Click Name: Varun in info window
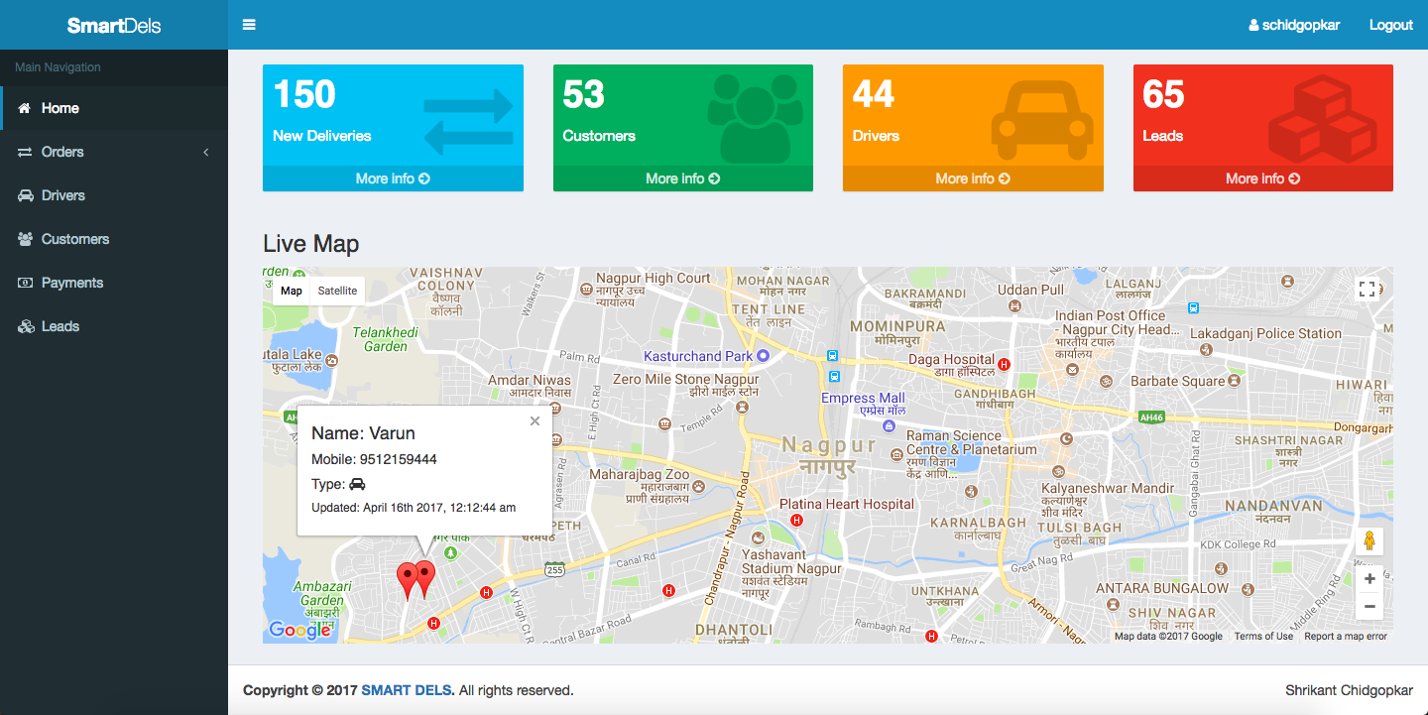This screenshot has width=1428, height=715. pyautogui.click(x=363, y=433)
